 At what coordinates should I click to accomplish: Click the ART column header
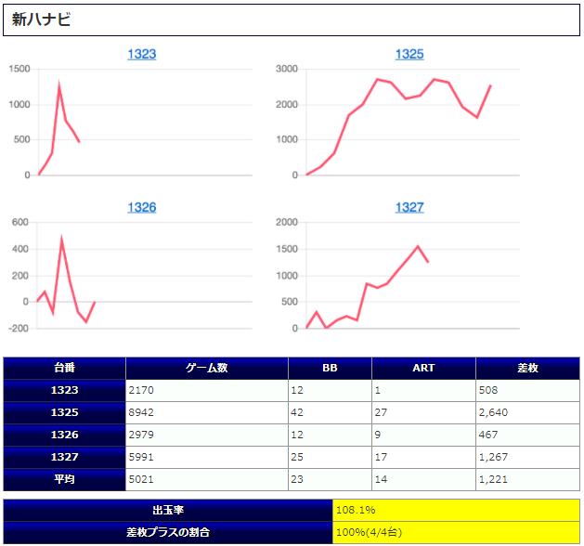pyautogui.click(x=423, y=369)
